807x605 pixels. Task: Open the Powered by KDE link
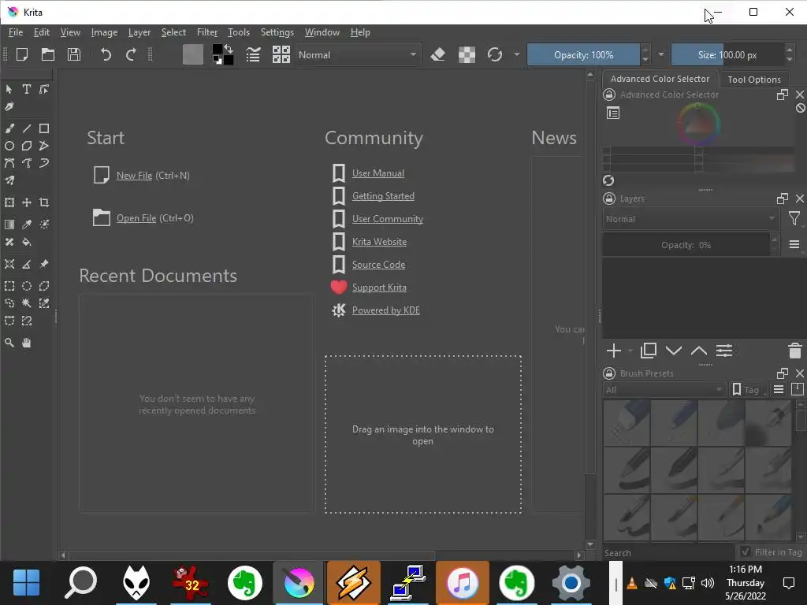tap(386, 310)
